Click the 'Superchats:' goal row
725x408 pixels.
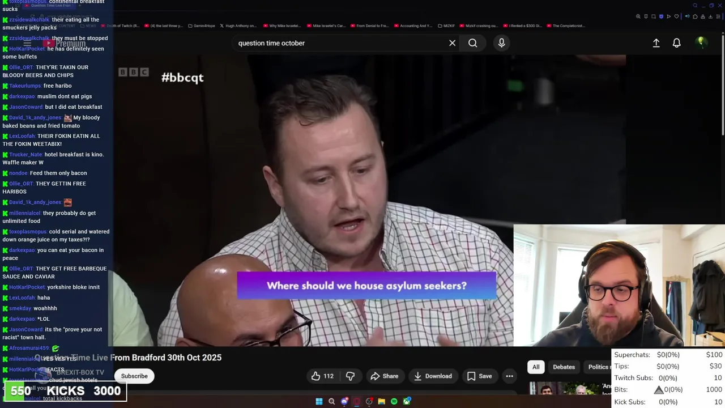(668, 355)
